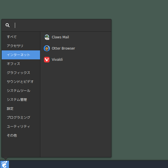Image resolution: width=168 pixels, height=168 pixels.
Task: Launch Otter Browser via its icon
Action: point(47,48)
